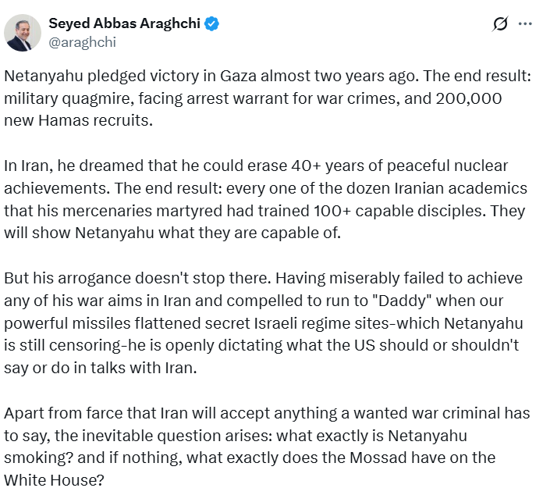The image size is (543, 495).
Task: Click the paragraph starting 'In Iran, he dreamed'
Action: [x=265, y=199]
